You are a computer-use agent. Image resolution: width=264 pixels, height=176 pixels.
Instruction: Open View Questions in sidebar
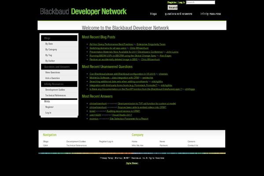click(52, 73)
